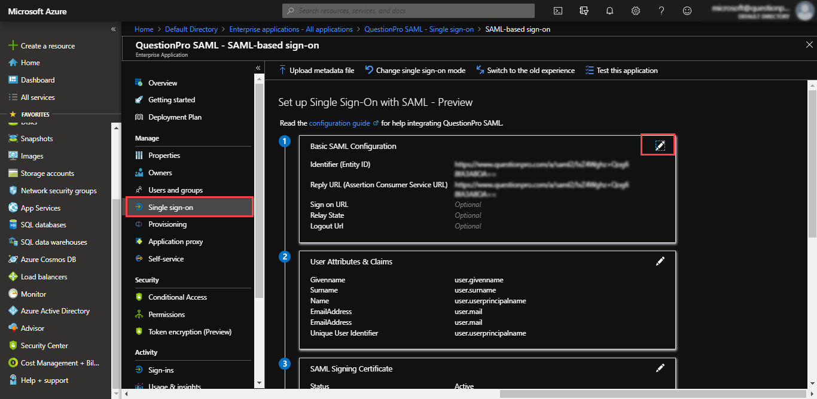Image resolution: width=817 pixels, height=399 pixels.
Task: Click the help question mark icon
Action: 661,11
